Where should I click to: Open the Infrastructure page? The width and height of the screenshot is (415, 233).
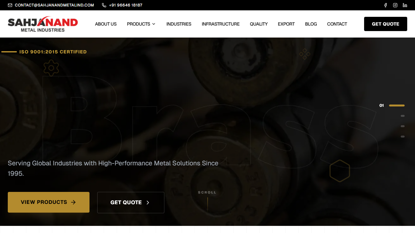pyautogui.click(x=220, y=24)
